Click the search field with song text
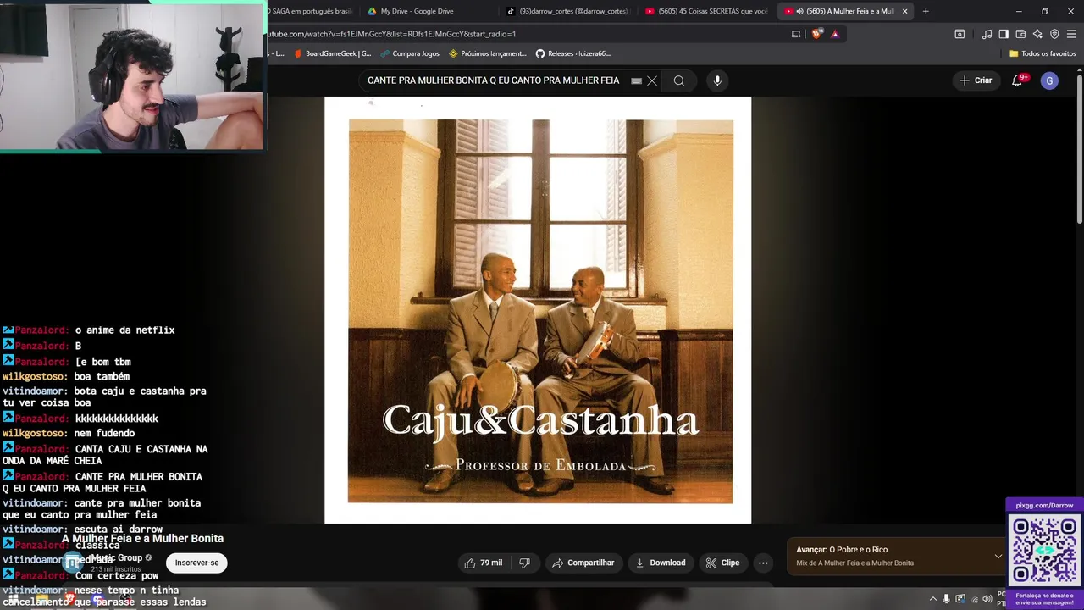The width and height of the screenshot is (1084, 610). [494, 80]
